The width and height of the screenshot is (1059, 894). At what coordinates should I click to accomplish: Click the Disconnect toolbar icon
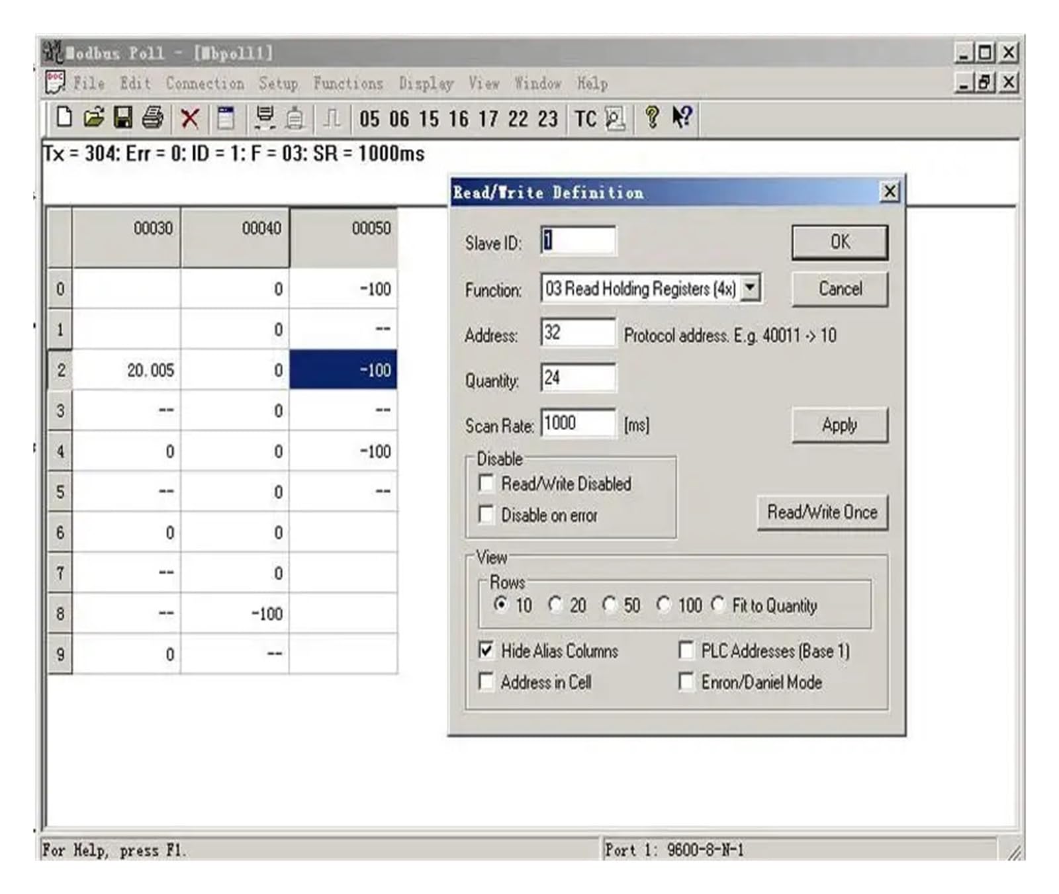(x=295, y=118)
